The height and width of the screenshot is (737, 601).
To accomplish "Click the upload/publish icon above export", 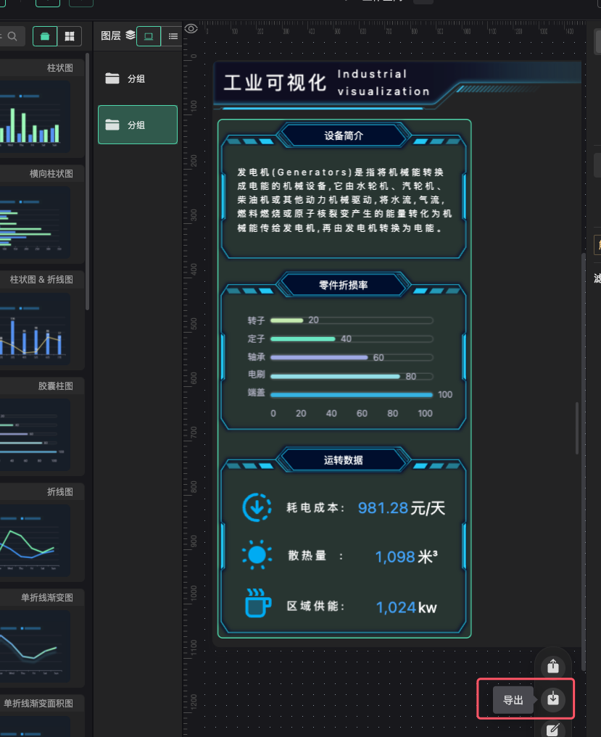I will (552, 665).
